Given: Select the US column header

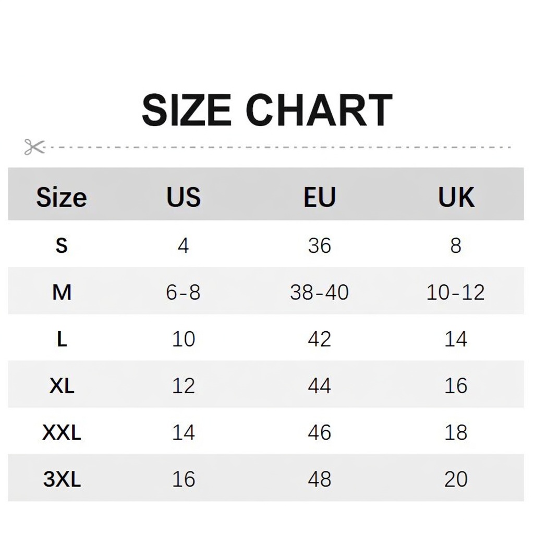Looking at the screenshot, I should coord(184,197).
